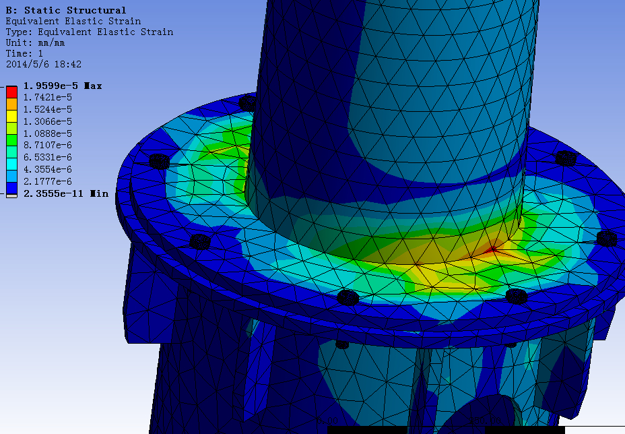
Task: Click the orange legend color band
Action: (11, 104)
